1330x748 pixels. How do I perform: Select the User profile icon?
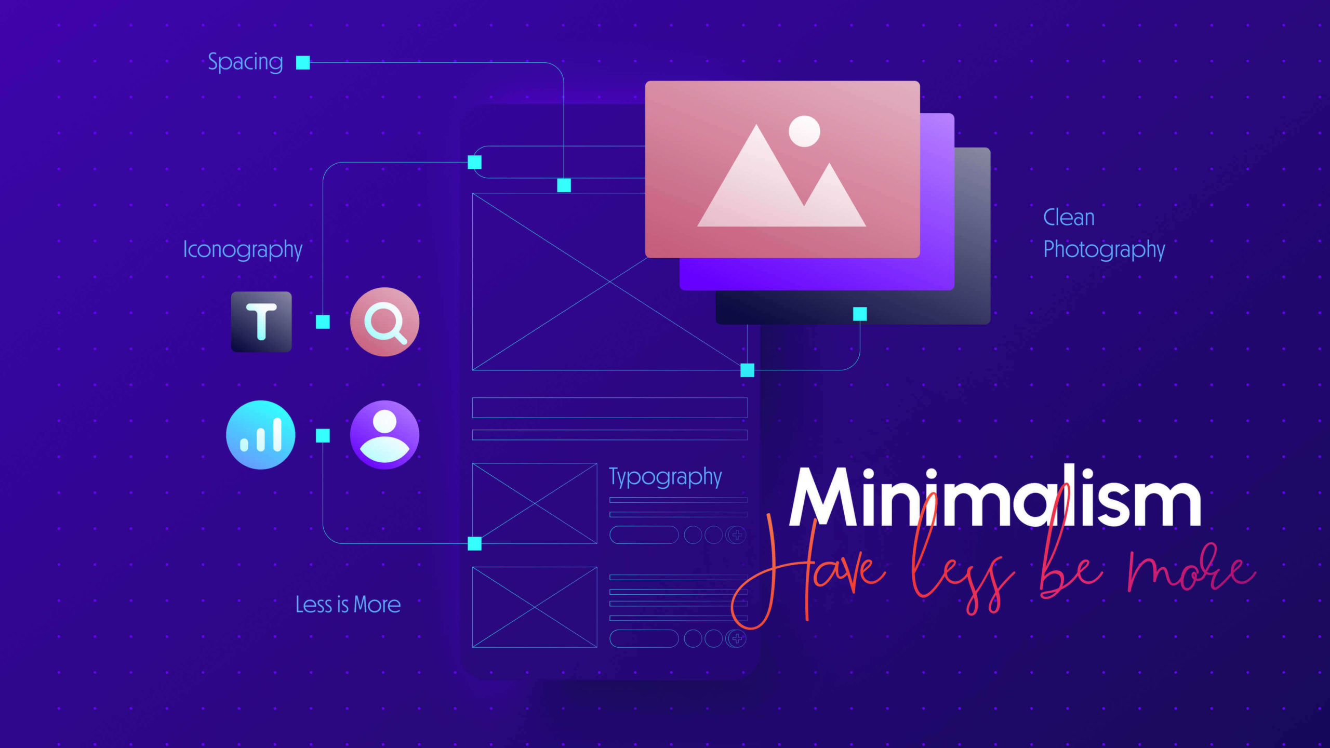(x=383, y=434)
